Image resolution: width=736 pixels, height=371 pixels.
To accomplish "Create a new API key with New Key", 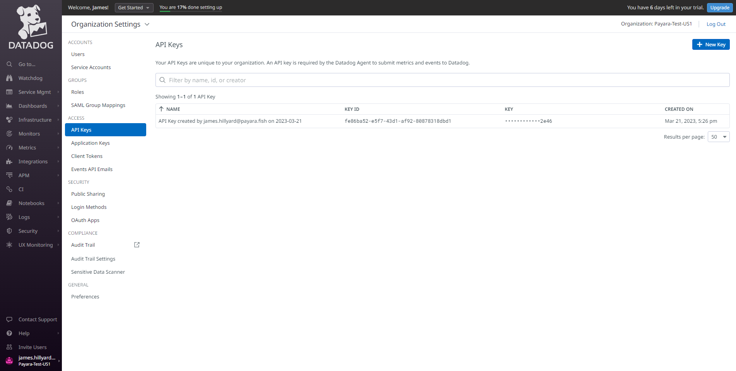I will [x=711, y=44].
